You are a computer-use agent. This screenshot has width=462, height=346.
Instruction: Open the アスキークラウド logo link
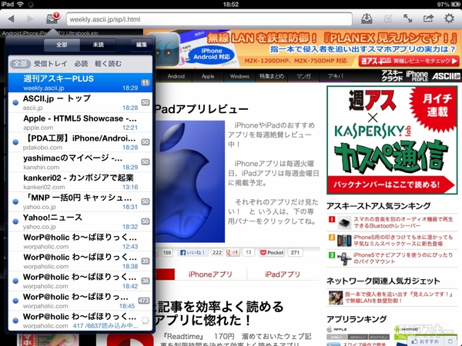point(392,76)
